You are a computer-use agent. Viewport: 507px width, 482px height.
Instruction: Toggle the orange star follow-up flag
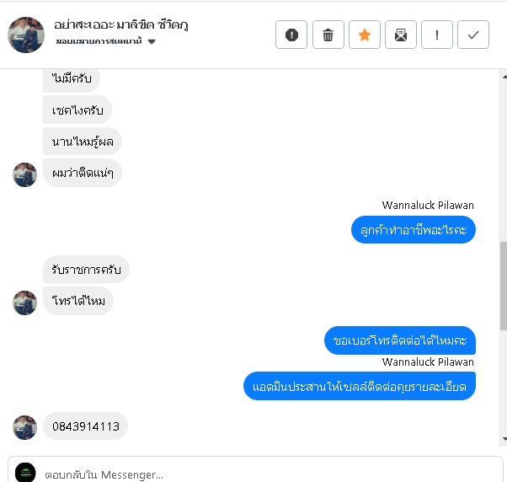(365, 35)
